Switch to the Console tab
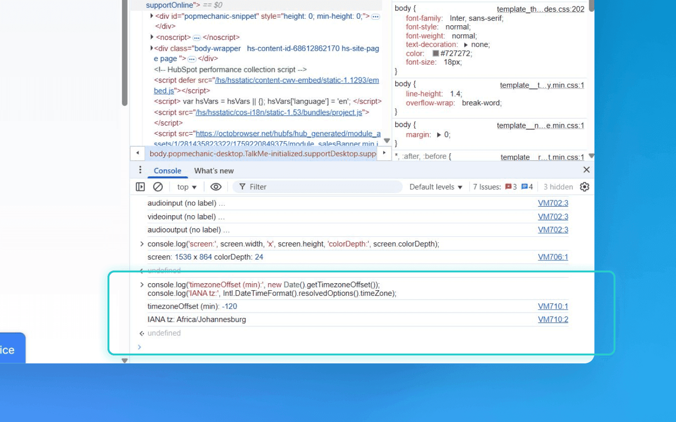Screen dimensions: 676x422 168,171
